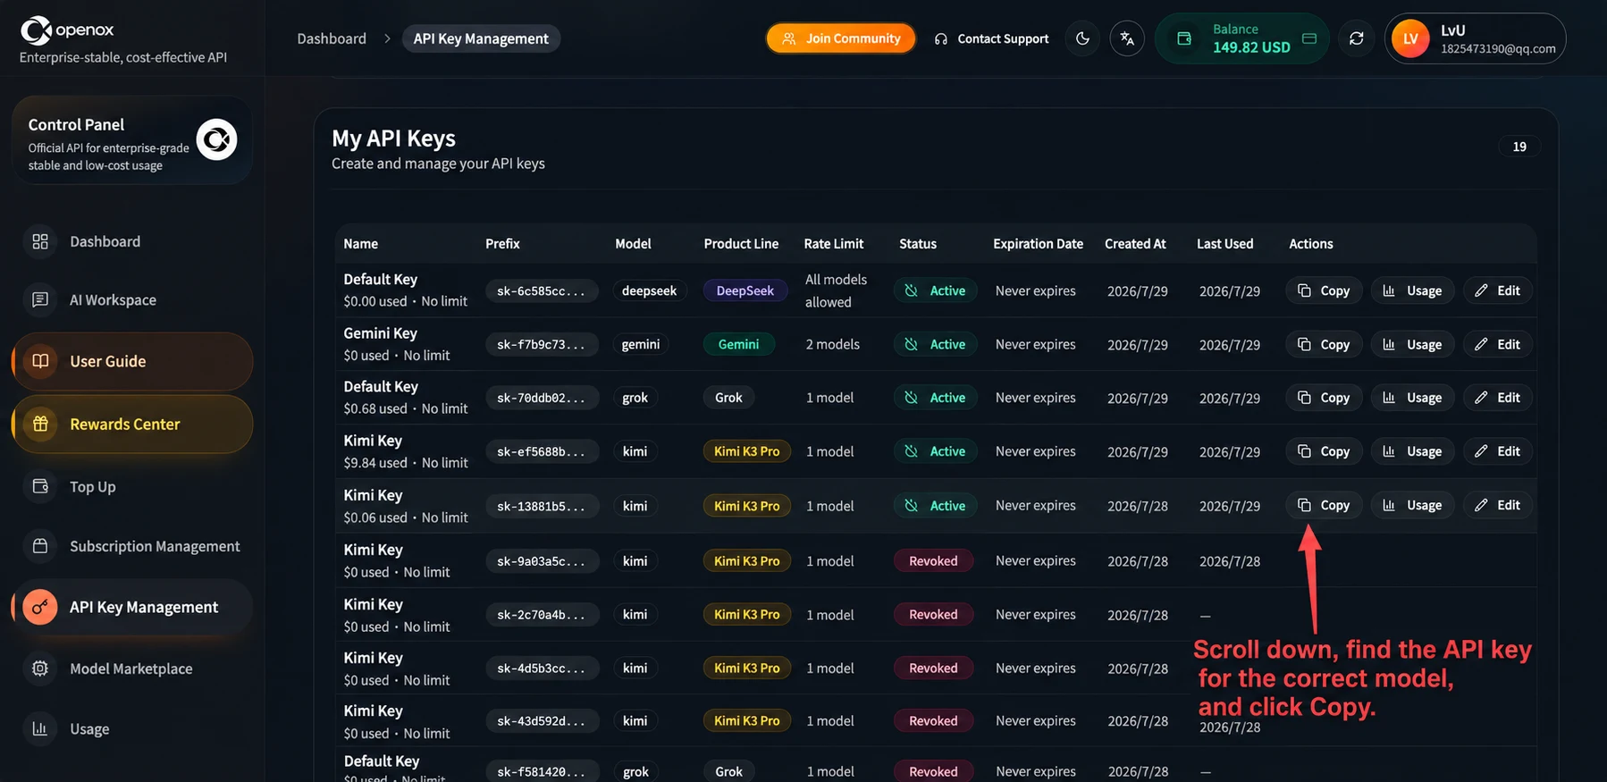Open AI Workspace in sidebar
The height and width of the screenshot is (782, 1607).
click(132, 300)
